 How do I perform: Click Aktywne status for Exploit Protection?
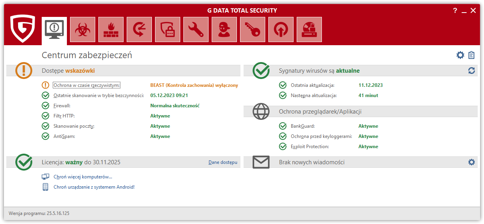pyautogui.click(x=368, y=147)
